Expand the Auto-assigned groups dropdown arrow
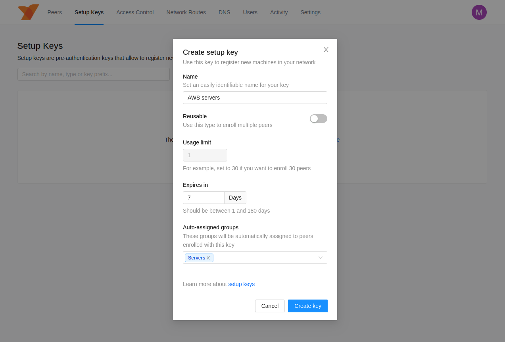Screen dimensions: 505x342 click(x=321, y=257)
